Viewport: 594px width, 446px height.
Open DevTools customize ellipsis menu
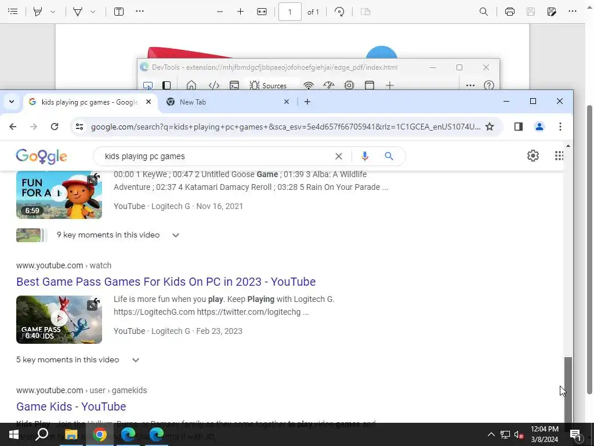tap(470, 85)
